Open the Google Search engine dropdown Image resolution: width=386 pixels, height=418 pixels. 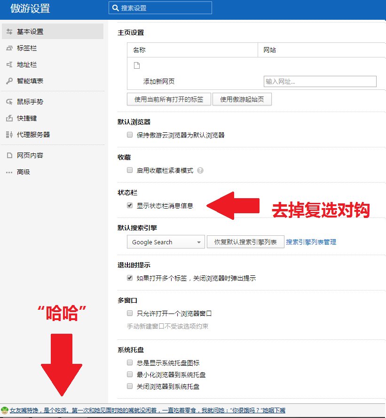click(x=165, y=242)
